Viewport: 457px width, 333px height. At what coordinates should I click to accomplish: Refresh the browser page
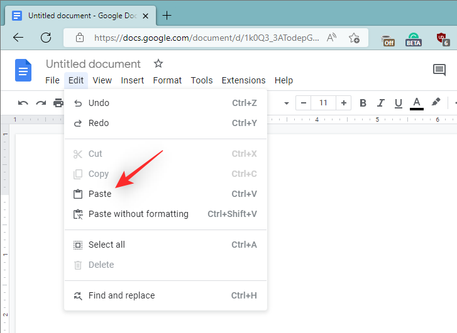(46, 38)
